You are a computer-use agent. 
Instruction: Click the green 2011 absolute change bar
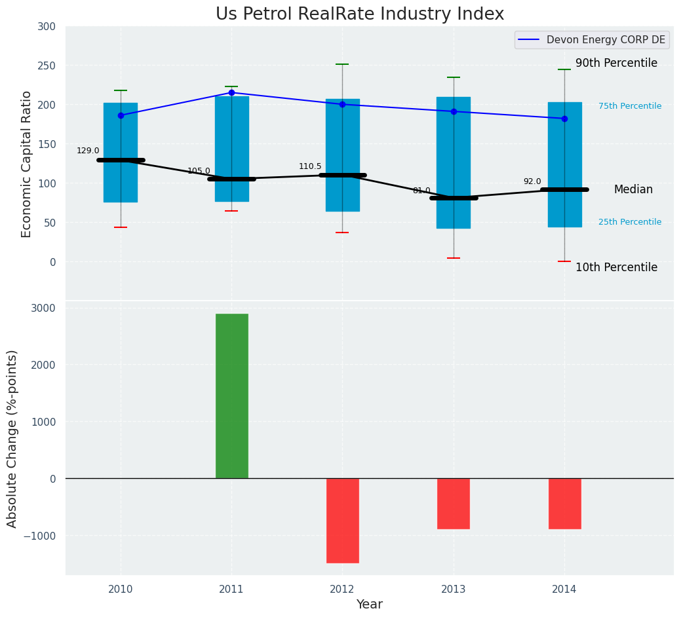pyautogui.click(x=231, y=396)
